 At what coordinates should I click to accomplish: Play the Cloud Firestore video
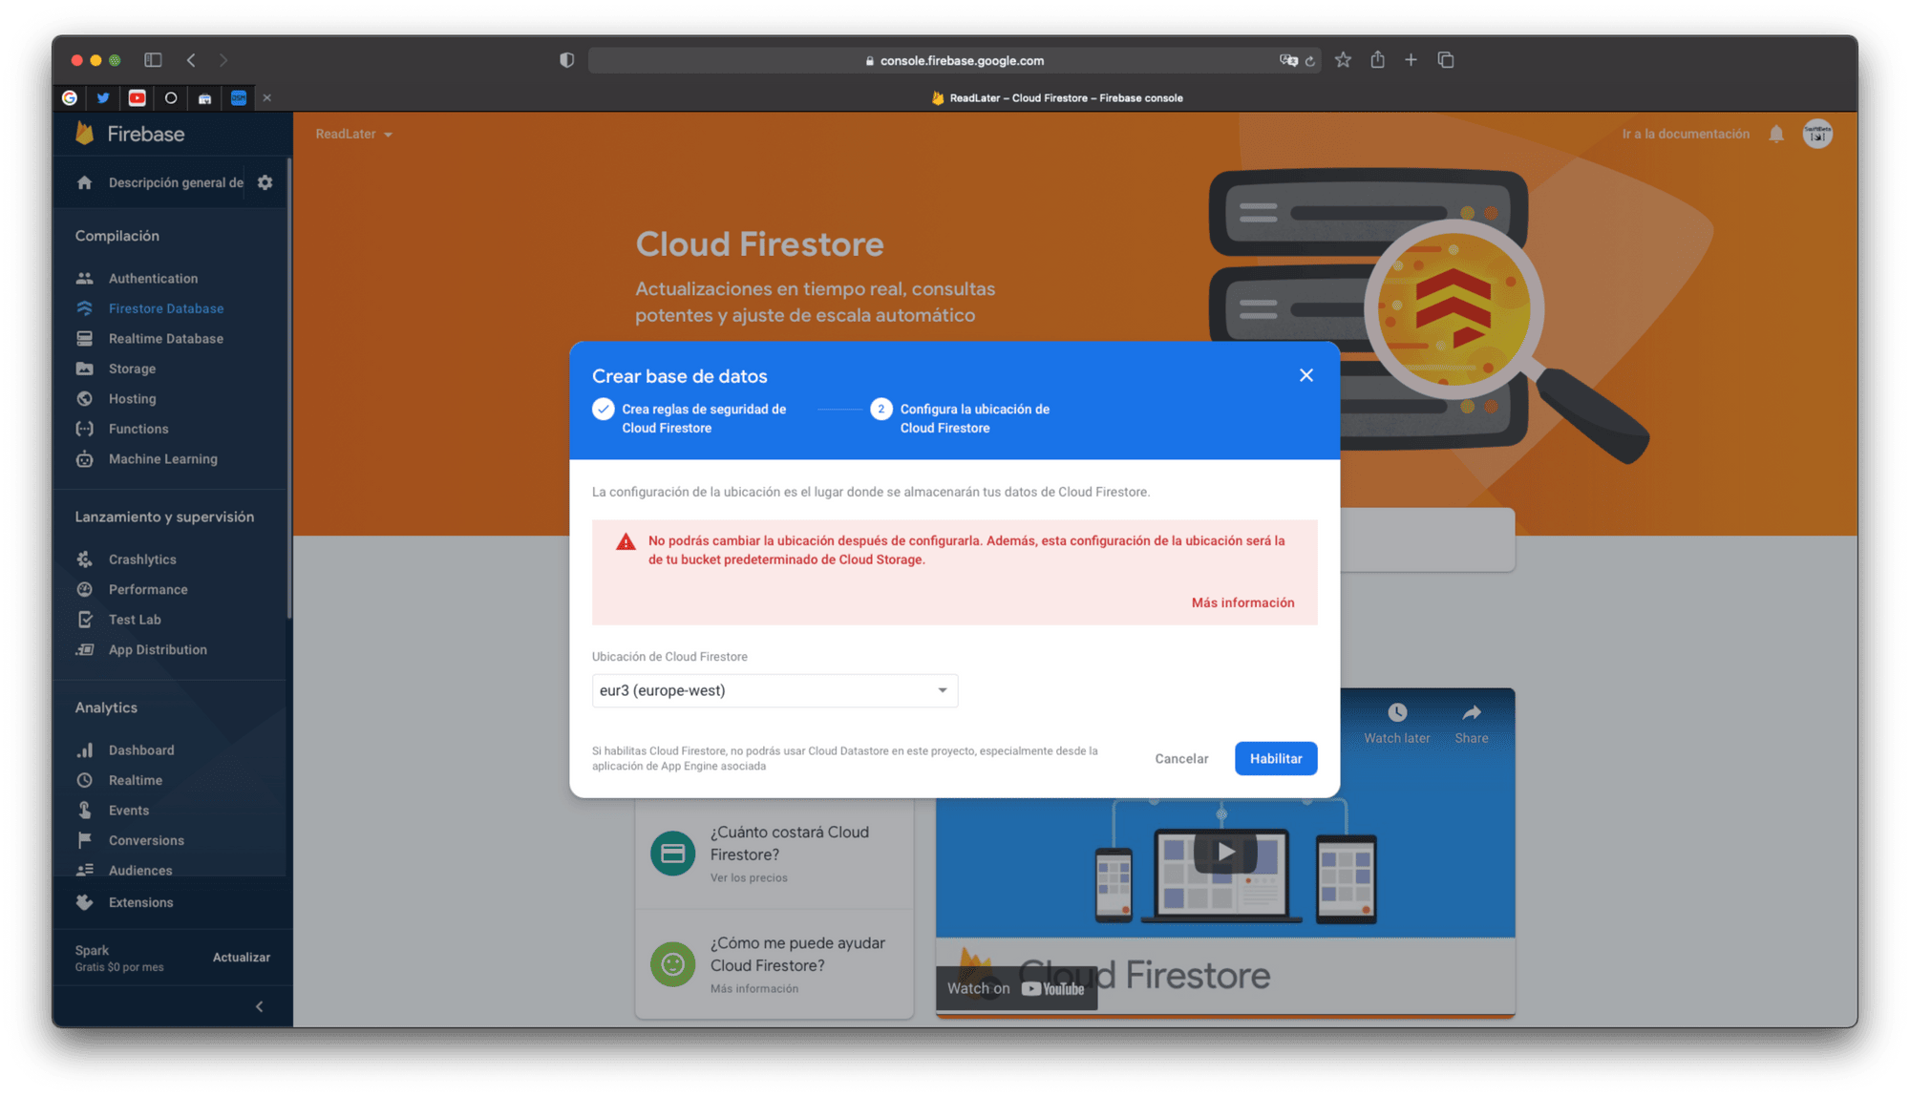1225,852
